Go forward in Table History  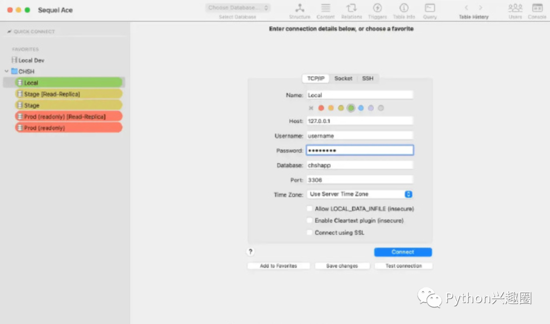pos(481,8)
